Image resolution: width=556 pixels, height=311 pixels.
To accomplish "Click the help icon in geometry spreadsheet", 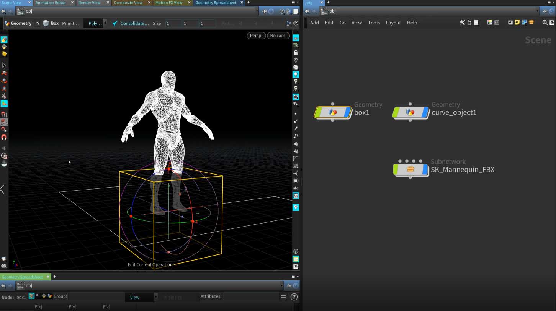I will 294,297.
